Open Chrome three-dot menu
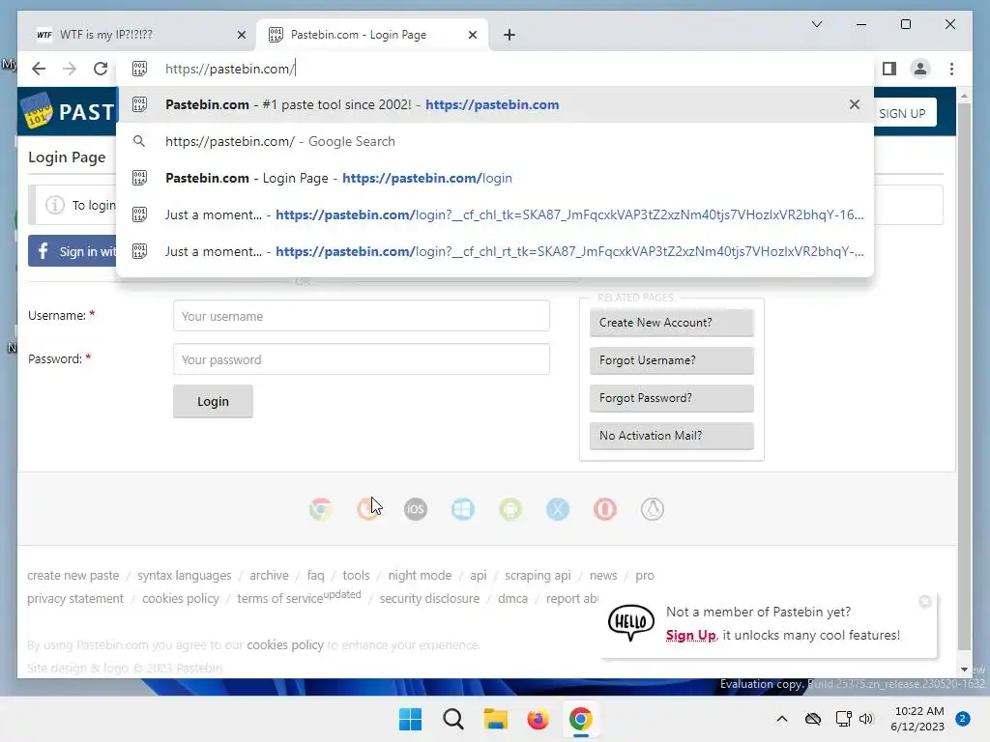This screenshot has height=742, width=990. [x=951, y=69]
